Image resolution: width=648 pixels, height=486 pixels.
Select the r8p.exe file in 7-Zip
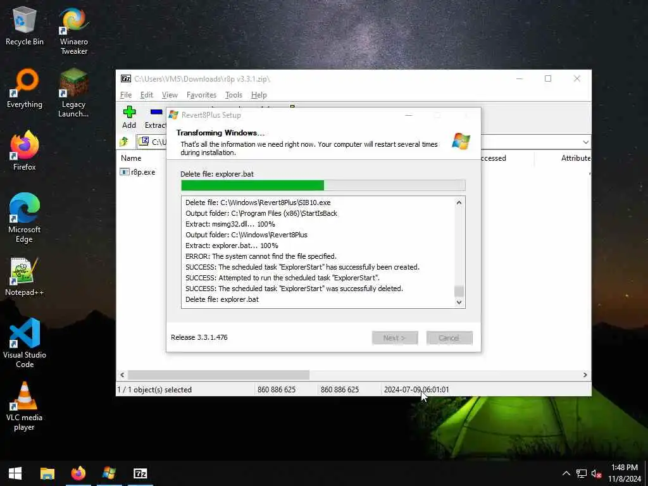click(138, 172)
